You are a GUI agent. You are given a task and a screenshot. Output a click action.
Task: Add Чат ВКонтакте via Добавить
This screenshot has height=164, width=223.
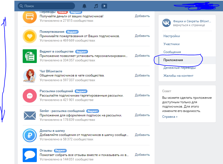click(x=142, y=75)
